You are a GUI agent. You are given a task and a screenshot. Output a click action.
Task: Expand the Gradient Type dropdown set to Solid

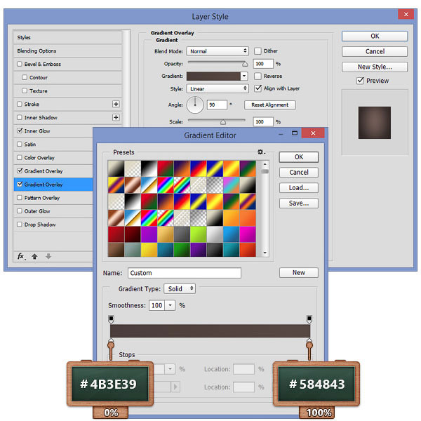(x=179, y=288)
